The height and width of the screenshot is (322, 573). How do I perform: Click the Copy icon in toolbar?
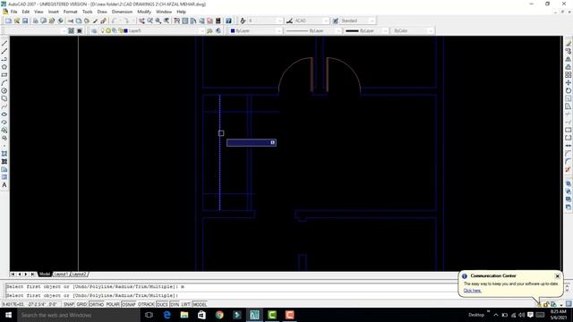click(x=79, y=21)
